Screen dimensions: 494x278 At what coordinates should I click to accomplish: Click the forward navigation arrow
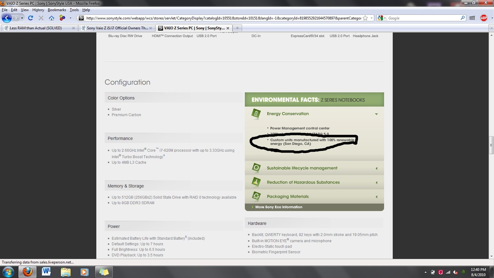(x=16, y=18)
